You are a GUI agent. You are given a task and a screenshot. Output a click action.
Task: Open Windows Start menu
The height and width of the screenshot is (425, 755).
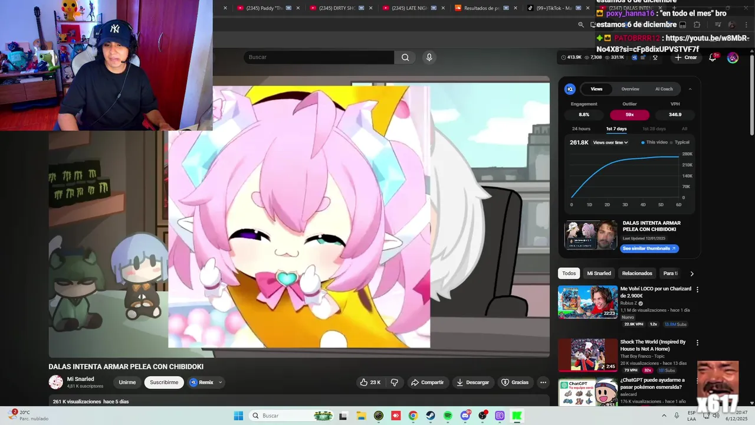238,416
